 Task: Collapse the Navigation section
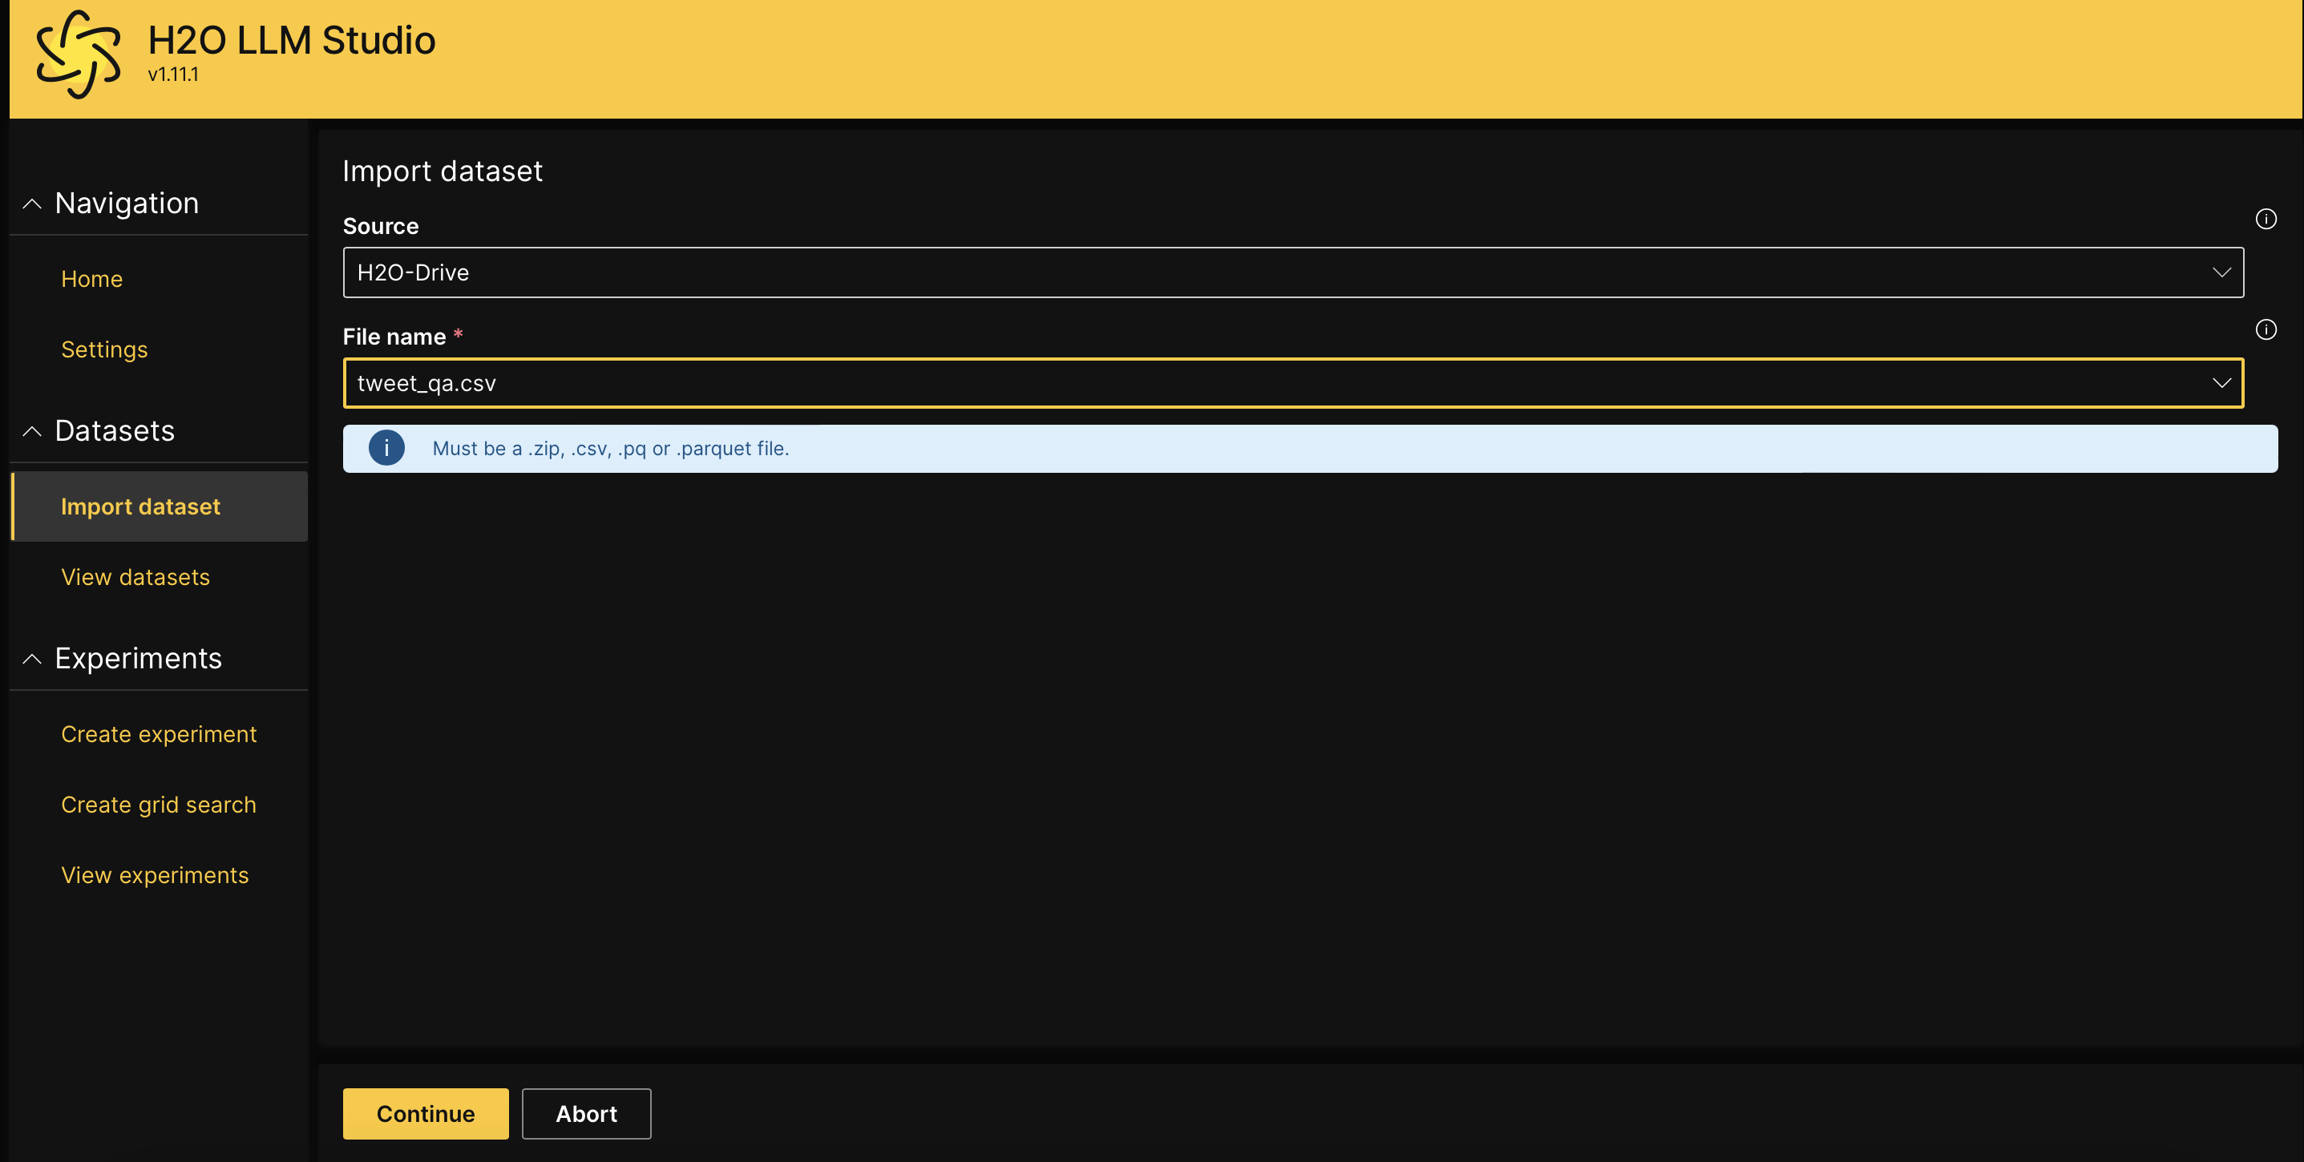(33, 203)
